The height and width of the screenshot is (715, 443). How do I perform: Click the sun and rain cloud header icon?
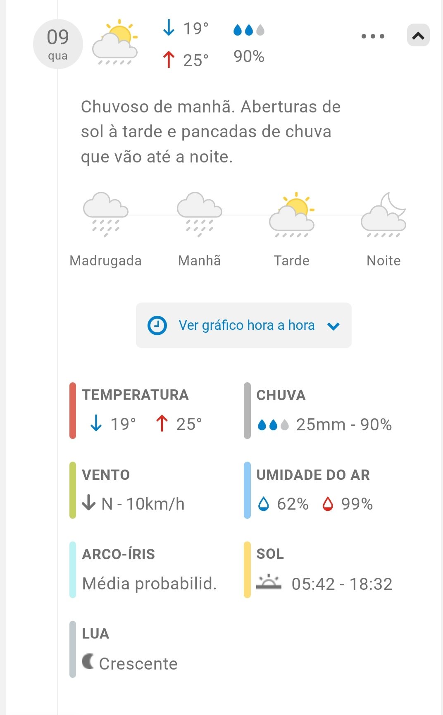115,43
